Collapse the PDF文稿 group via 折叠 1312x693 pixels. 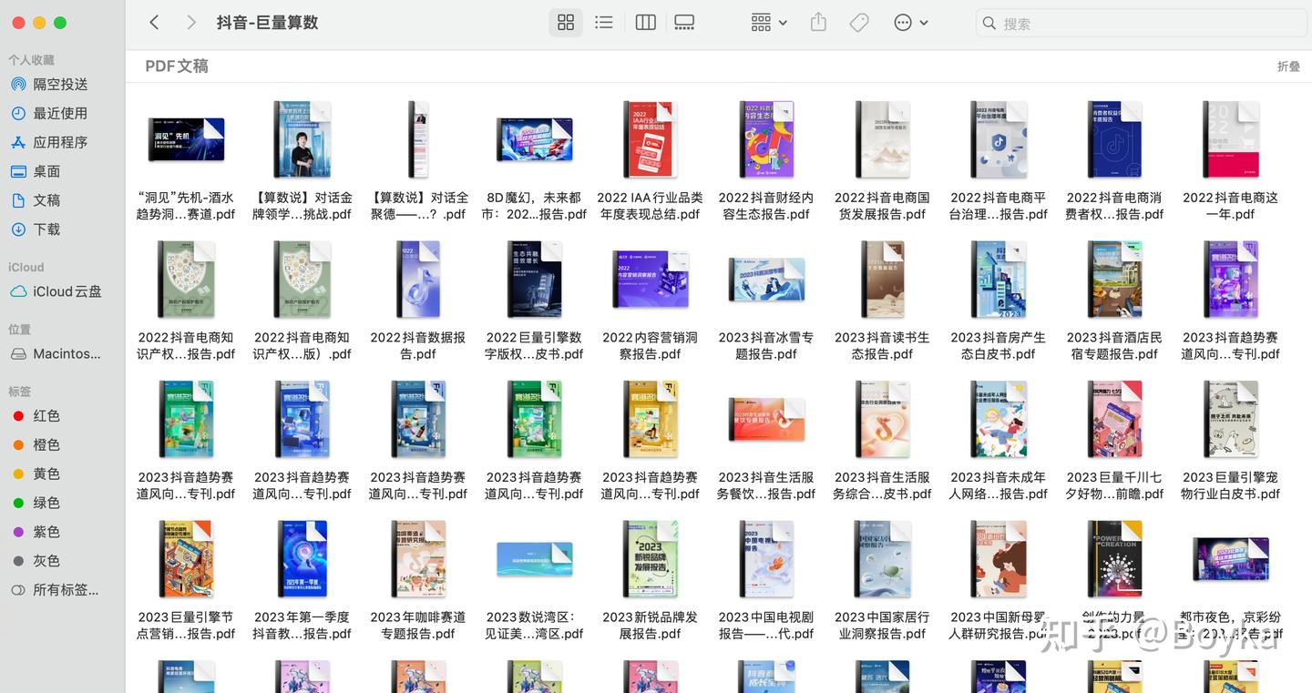click(1288, 66)
